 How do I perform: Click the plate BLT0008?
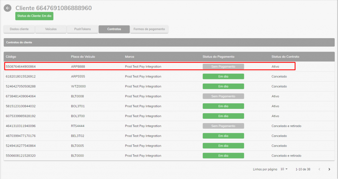(77, 96)
